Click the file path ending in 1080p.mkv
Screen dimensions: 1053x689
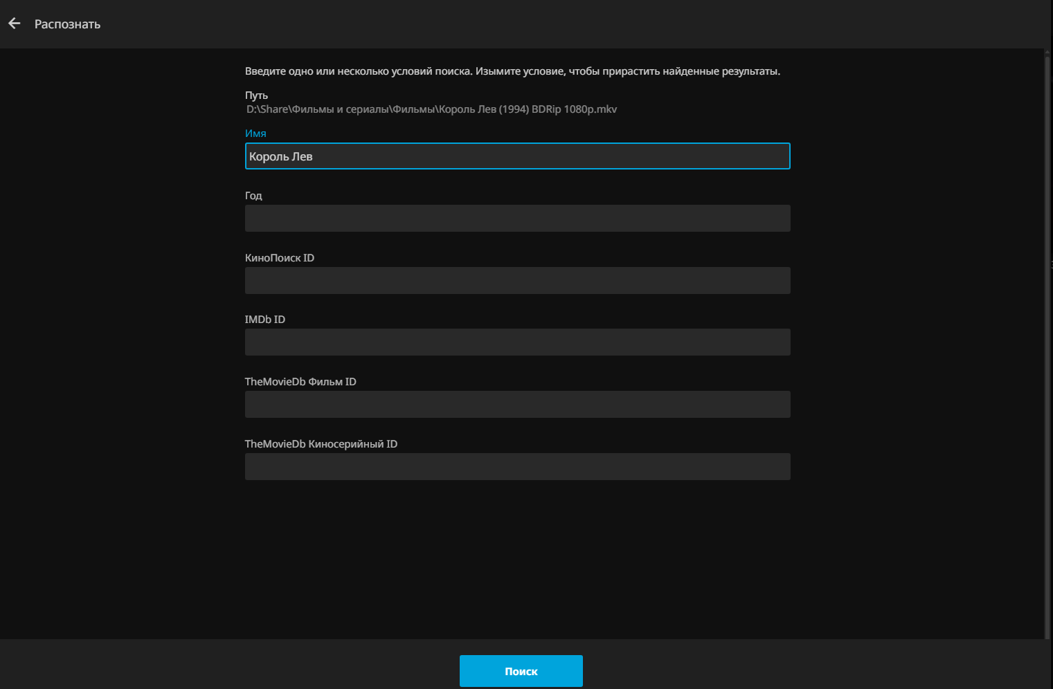click(x=431, y=109)
